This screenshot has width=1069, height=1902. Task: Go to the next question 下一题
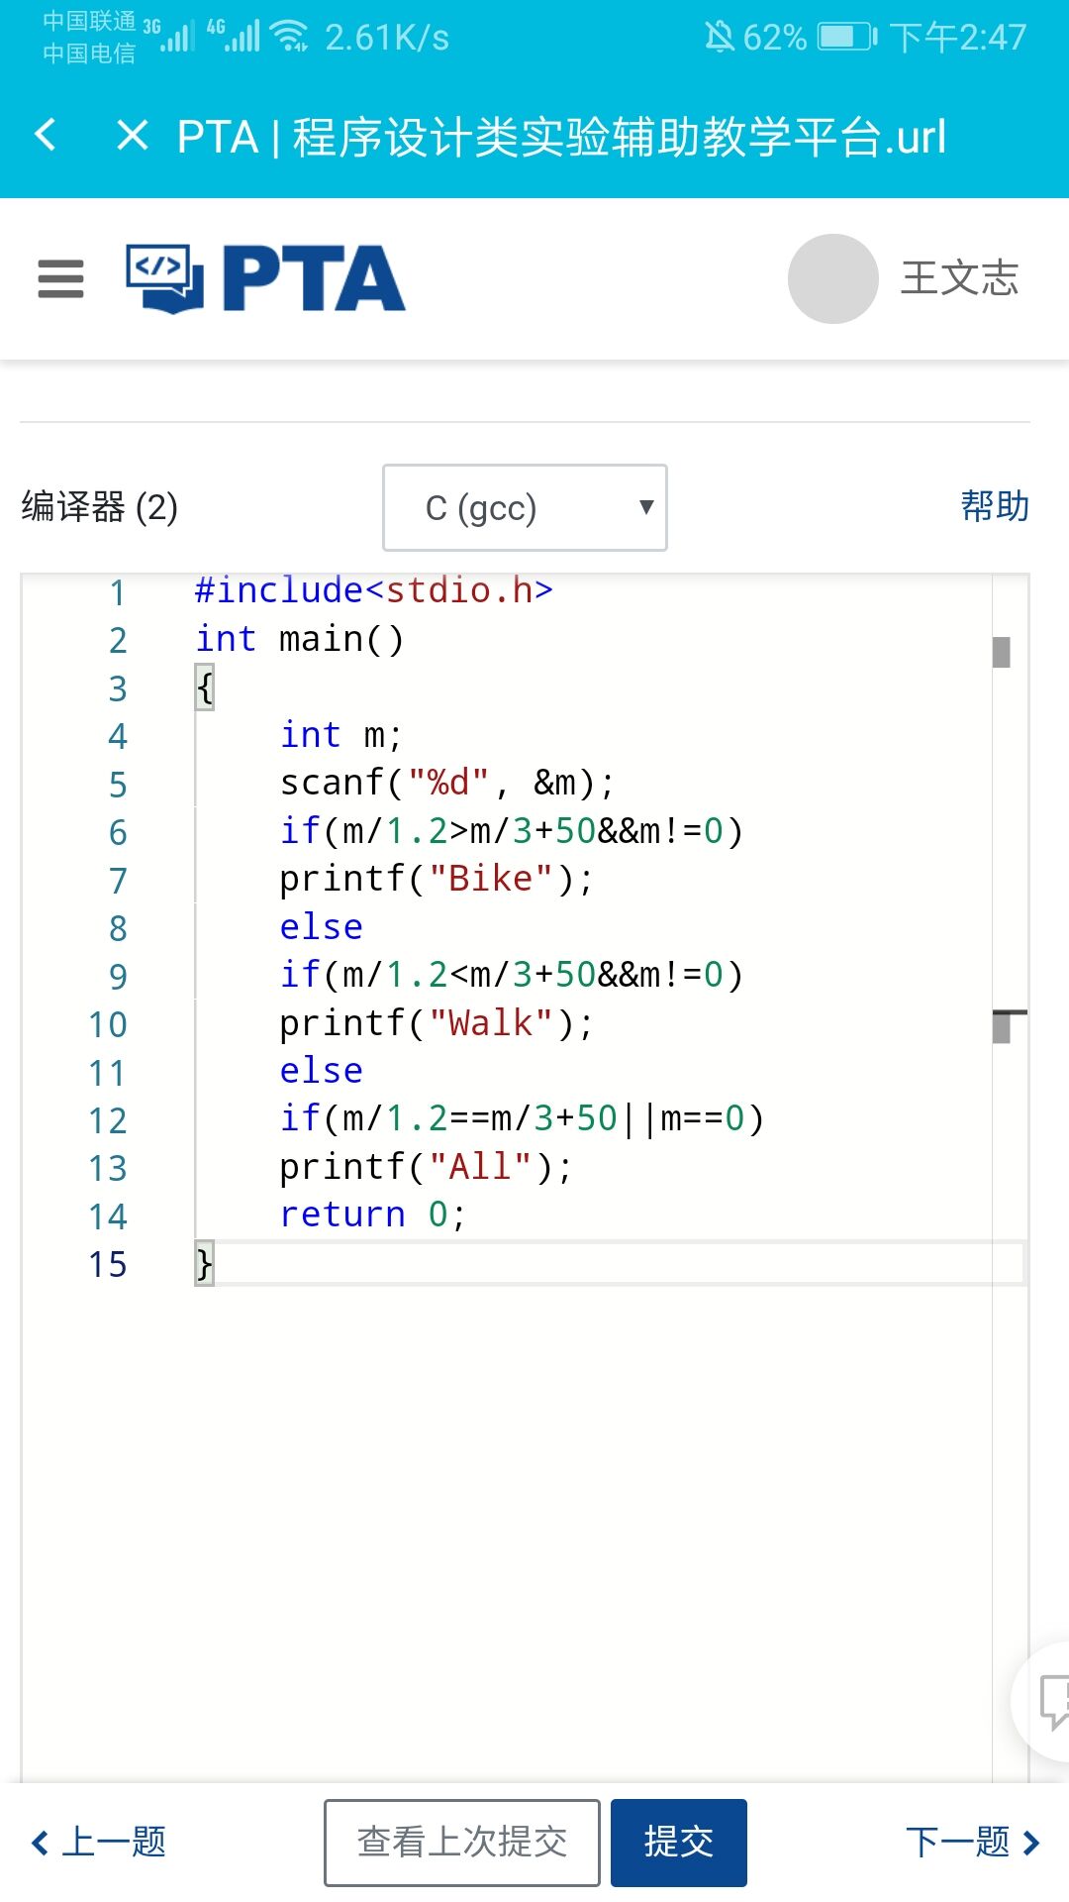(x=972, y=1843)
